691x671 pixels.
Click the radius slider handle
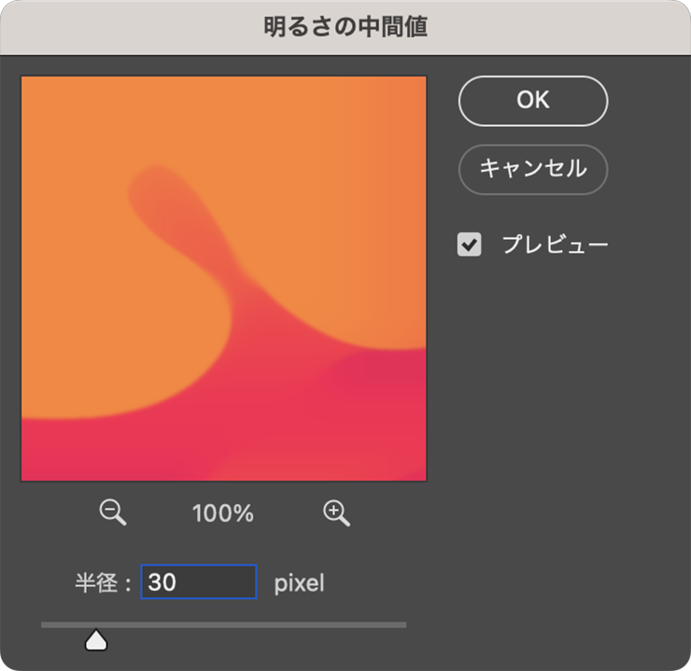click(95, 639)
